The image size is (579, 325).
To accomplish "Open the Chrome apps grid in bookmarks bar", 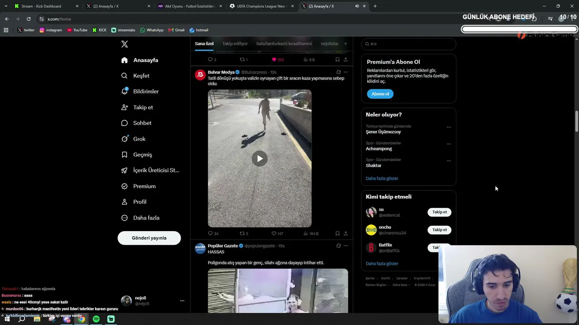I will click(6, 30).
